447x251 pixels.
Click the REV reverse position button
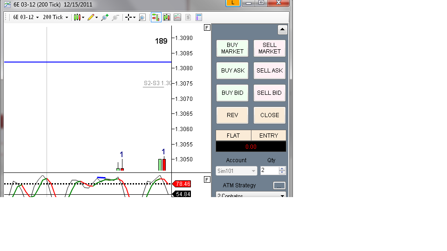232,115
